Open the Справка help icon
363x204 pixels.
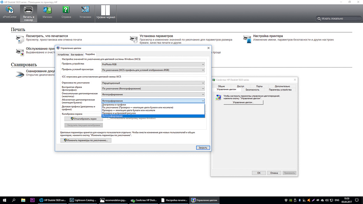pos(66,13)
